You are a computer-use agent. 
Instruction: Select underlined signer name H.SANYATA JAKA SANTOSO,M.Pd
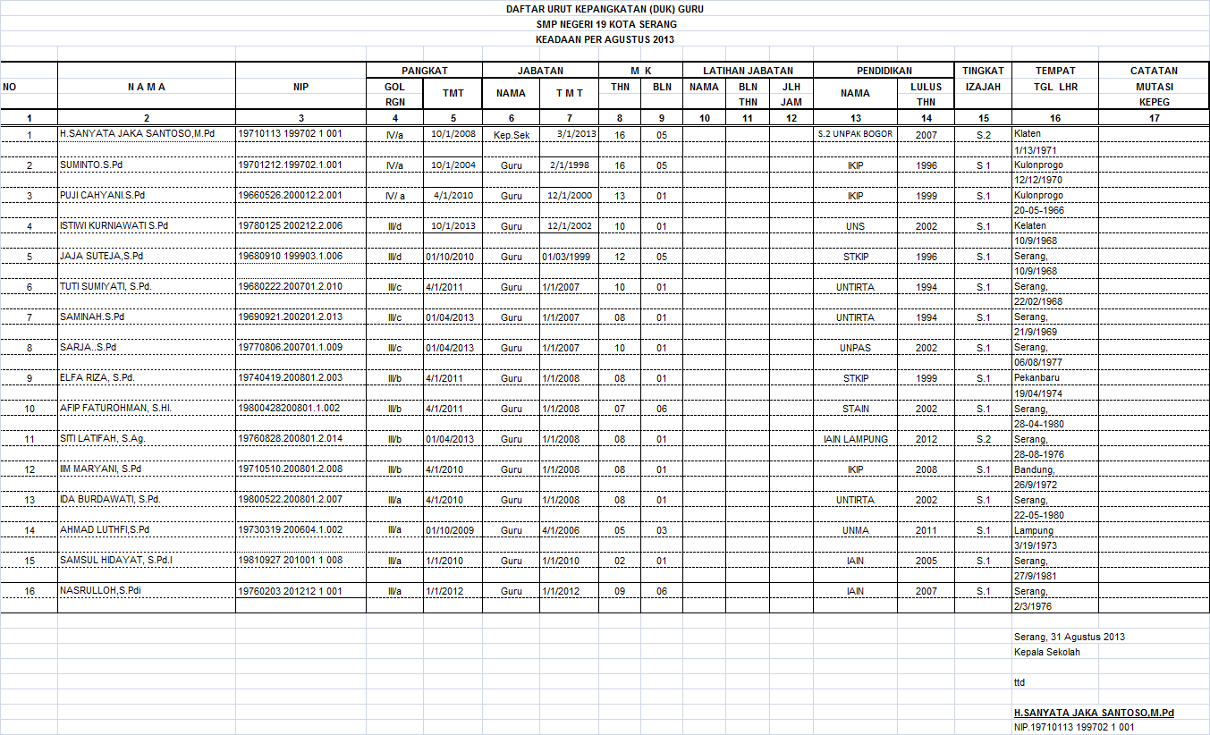point(1094,713)
